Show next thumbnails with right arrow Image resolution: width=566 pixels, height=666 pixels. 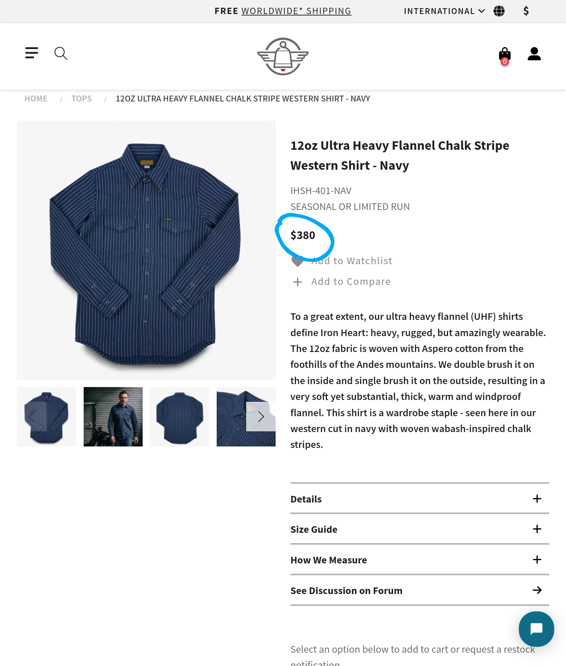point(261,417)
